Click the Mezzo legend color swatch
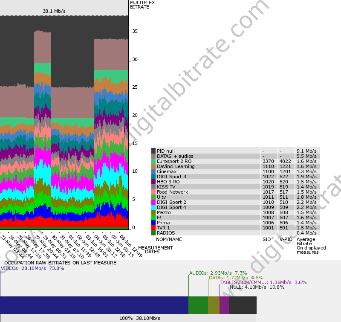This screenshot has height=322, width=341. coord(153,212)
